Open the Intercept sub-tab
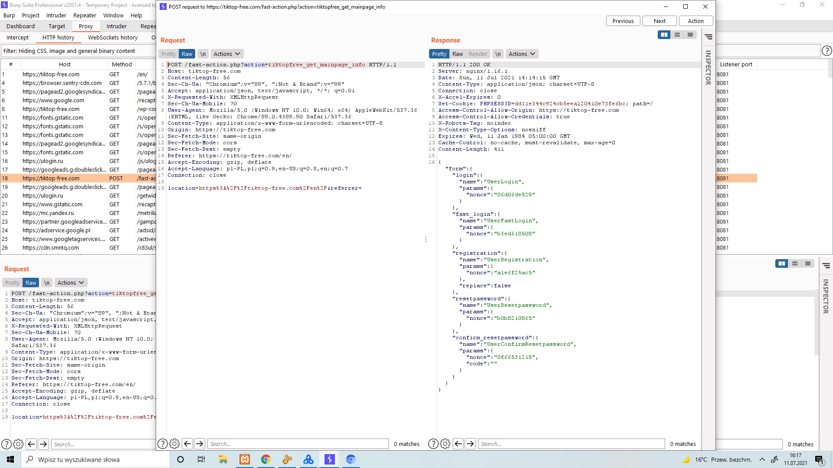 tap(17, 37)
